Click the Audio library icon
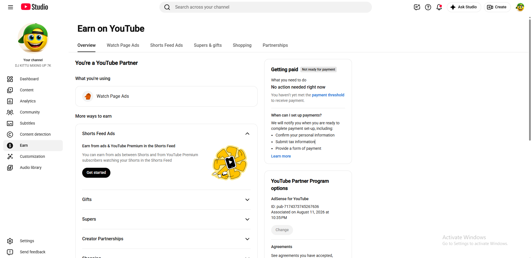The image size is (531, 258). [10, 168]
